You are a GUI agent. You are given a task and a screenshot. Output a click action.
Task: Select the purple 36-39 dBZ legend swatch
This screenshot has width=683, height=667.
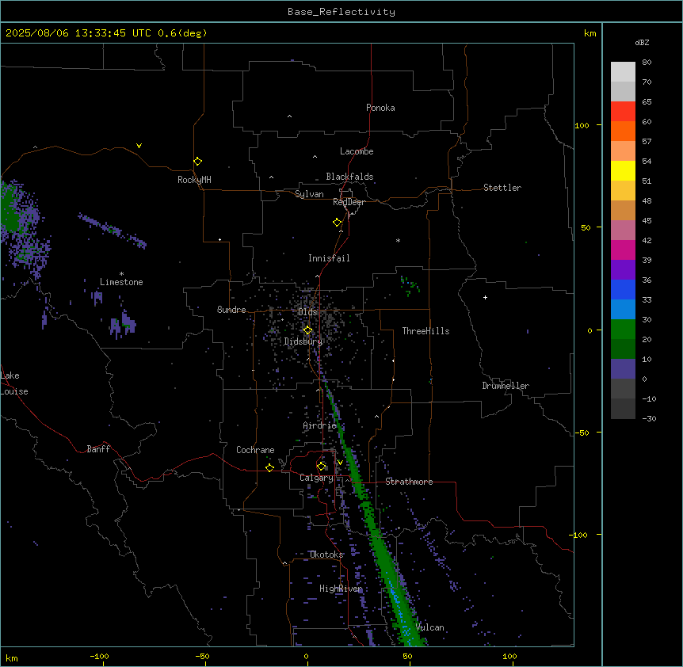click(x=623, y=269)
